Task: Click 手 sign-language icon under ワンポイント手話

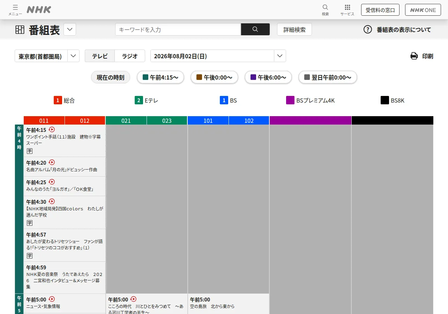Action: click(x=30, y=151)
